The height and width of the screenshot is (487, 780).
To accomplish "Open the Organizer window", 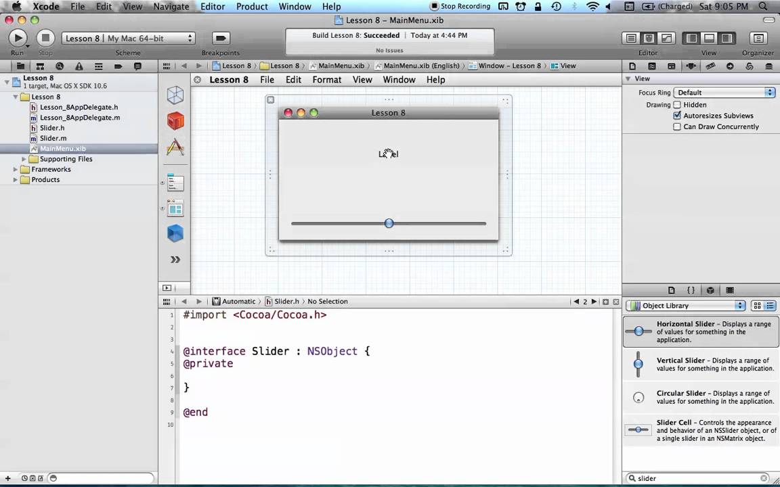I will click(x=758, y=39).
